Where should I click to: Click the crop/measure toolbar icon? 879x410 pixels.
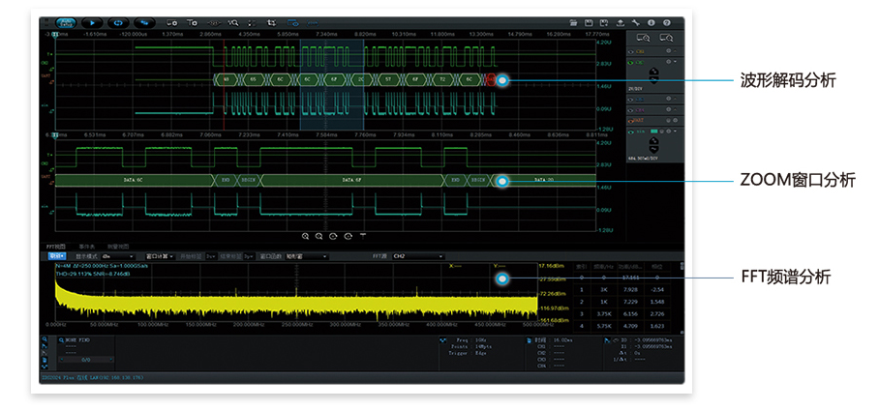coord(272,23)
